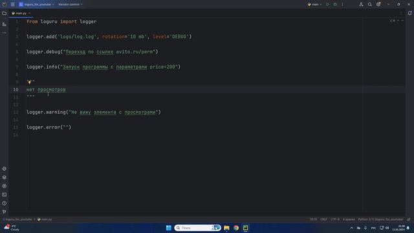This screenshot has height=233, width=414.
Task: Open the Notifications bell icon
Action: [x=409, y=13]
